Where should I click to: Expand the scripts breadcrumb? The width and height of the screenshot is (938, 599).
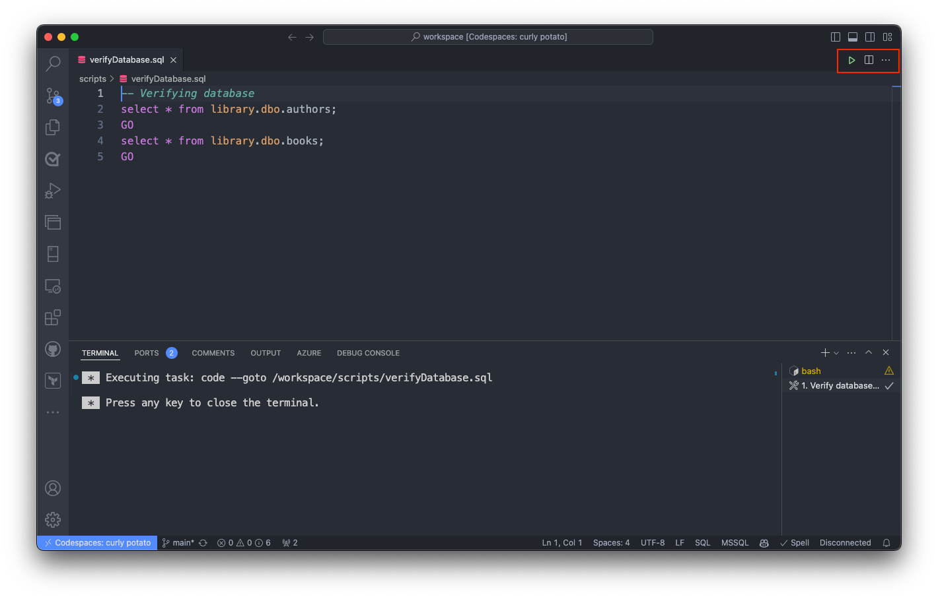tap(92, 79)
